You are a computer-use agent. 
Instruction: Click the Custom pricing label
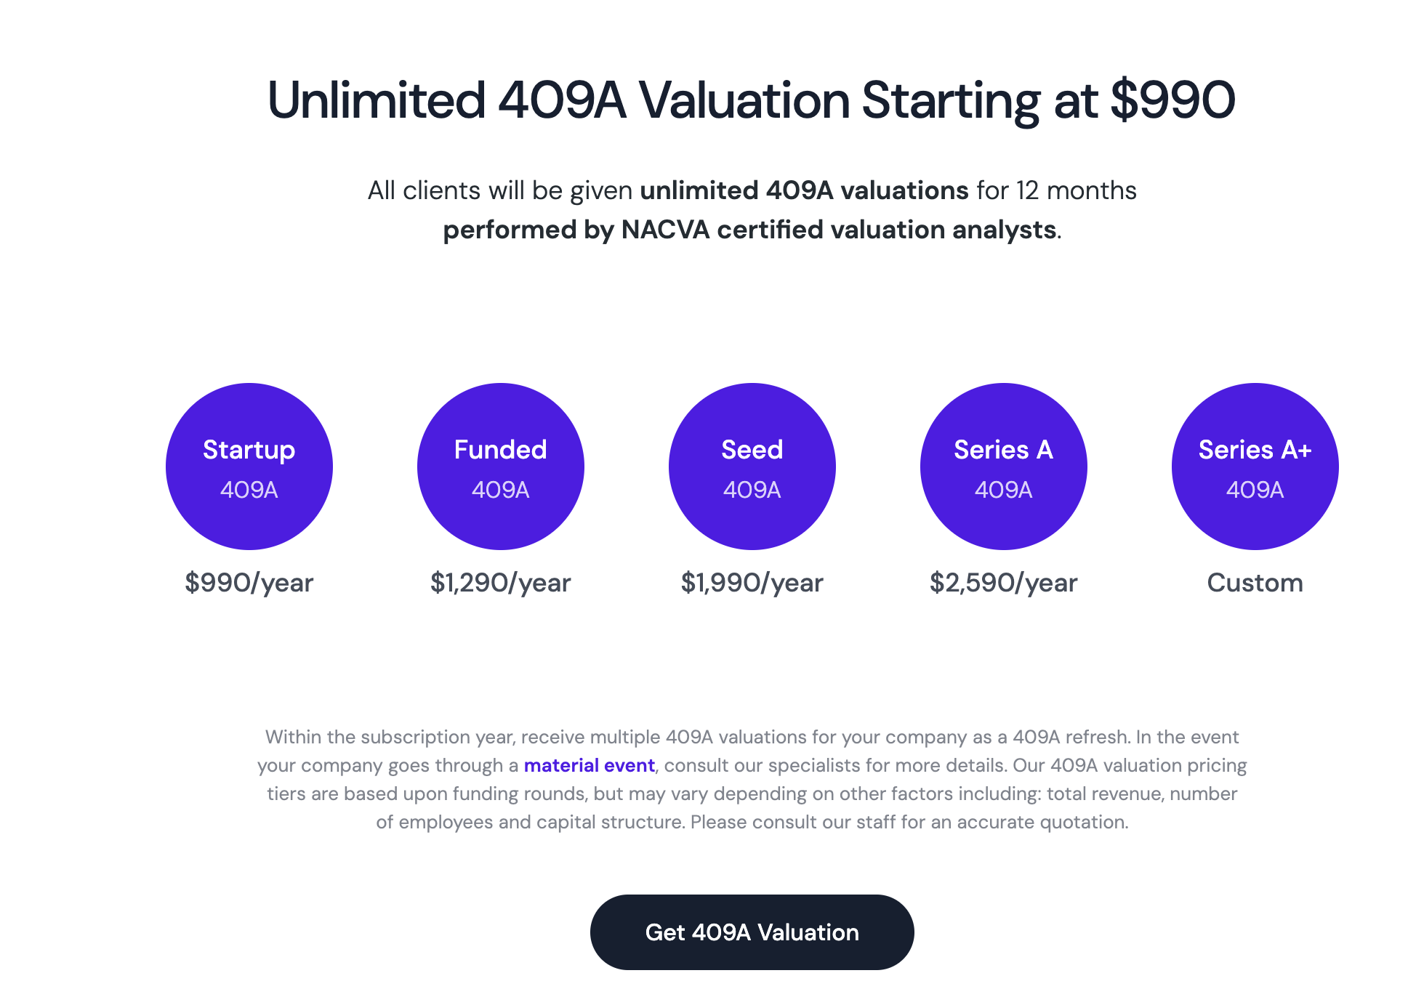coord(1255,583)
